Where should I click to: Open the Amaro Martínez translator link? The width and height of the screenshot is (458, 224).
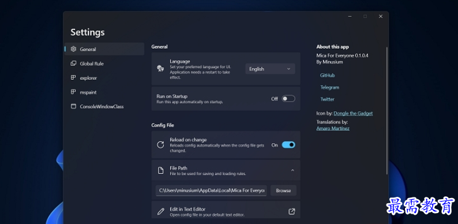pyautogui.click(x=333, y=128)
